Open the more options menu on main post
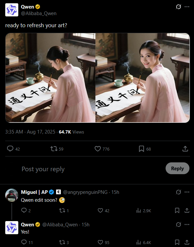 187,7
